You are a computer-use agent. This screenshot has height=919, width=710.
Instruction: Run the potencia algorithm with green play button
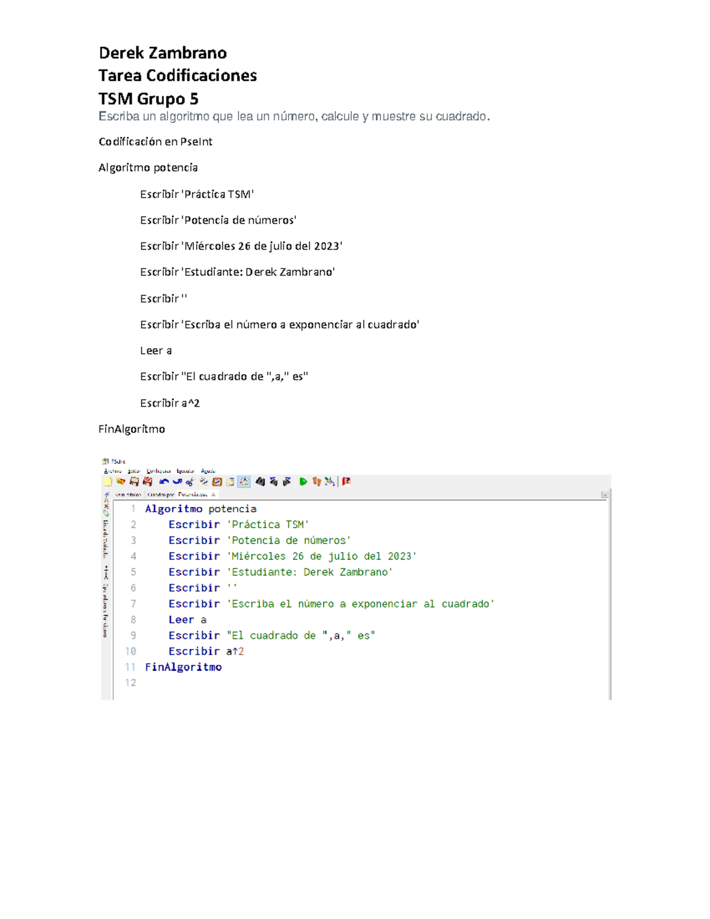[x=302, y=482]
